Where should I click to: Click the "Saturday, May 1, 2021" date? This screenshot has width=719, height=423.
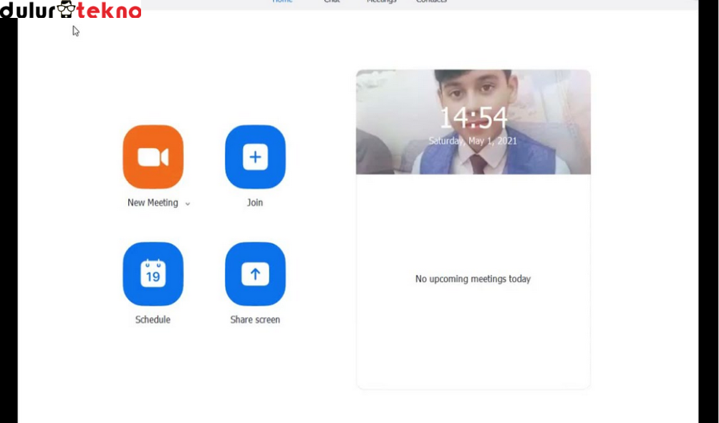473,141
